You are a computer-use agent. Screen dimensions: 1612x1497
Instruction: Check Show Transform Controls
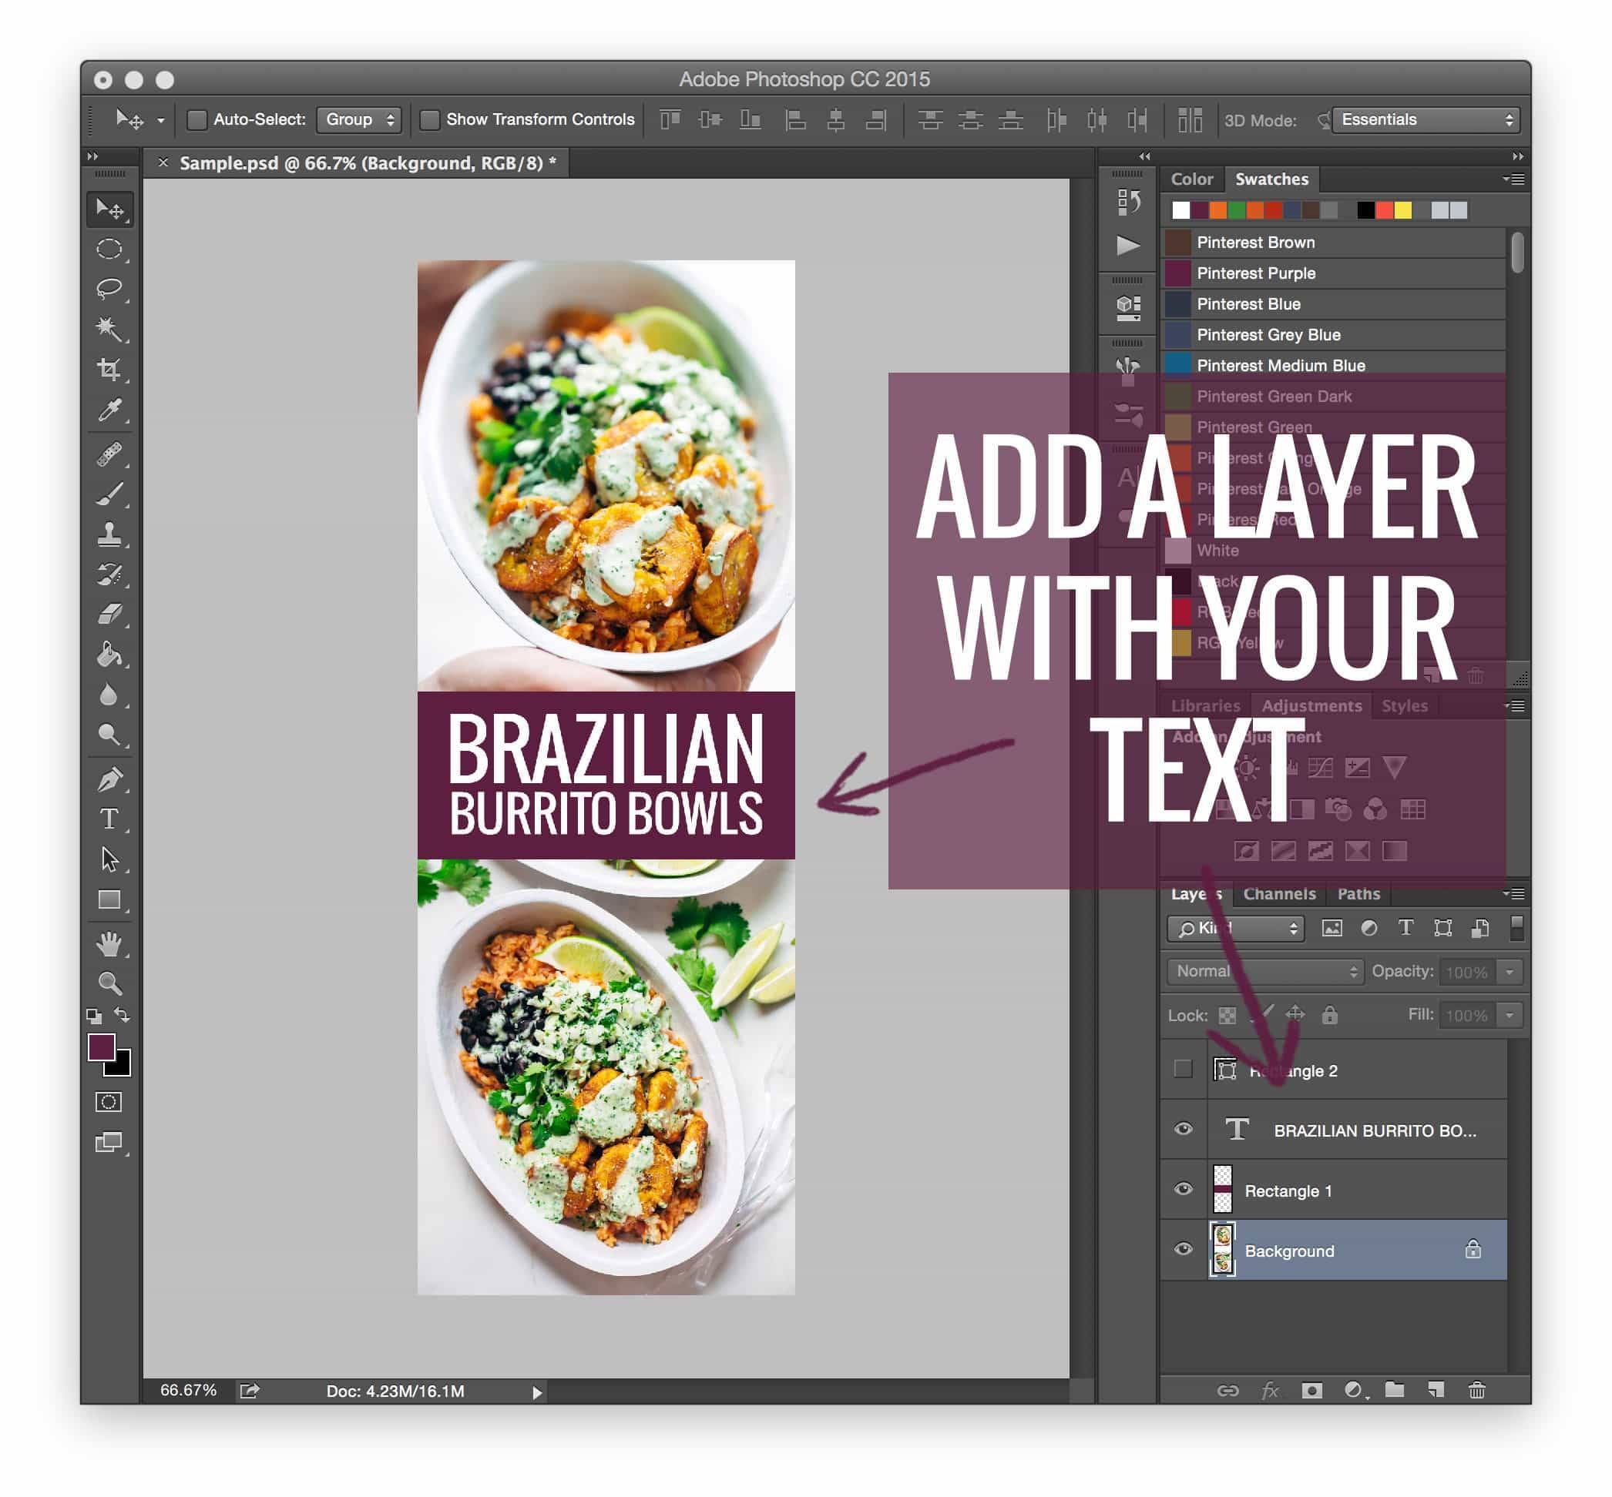(429, 120)
